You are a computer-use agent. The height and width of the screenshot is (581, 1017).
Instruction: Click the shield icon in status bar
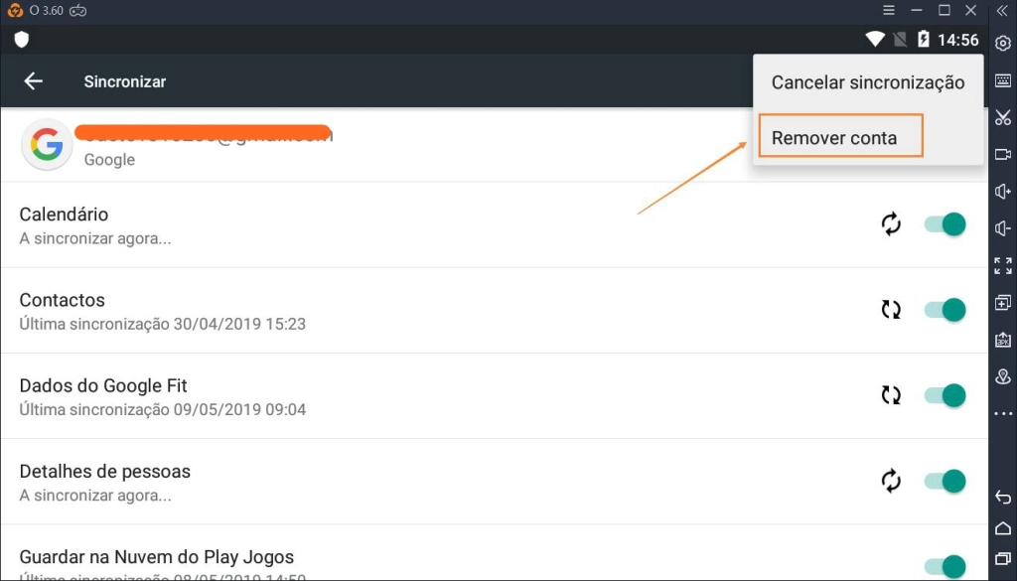[x=22, y=40]
